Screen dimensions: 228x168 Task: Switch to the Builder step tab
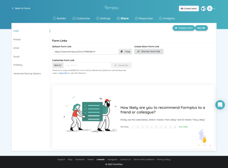60,19
